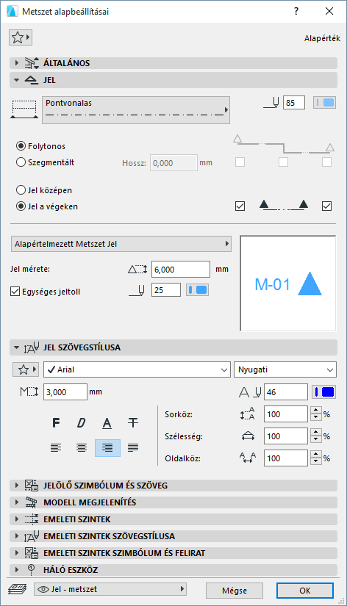Click the text pen number field 46
Screen dimensions: 347x606
[x=286, y=392]
